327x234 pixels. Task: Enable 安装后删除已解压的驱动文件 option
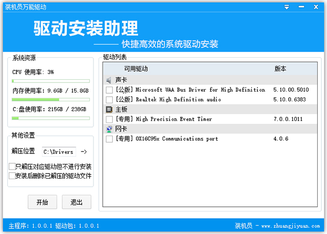[x=12, y=176]
